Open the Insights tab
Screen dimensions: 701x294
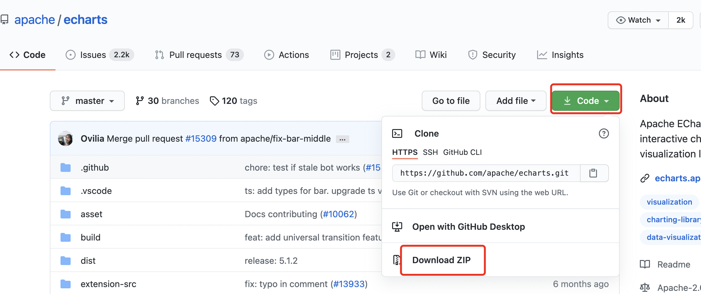[x=560, y=55]
